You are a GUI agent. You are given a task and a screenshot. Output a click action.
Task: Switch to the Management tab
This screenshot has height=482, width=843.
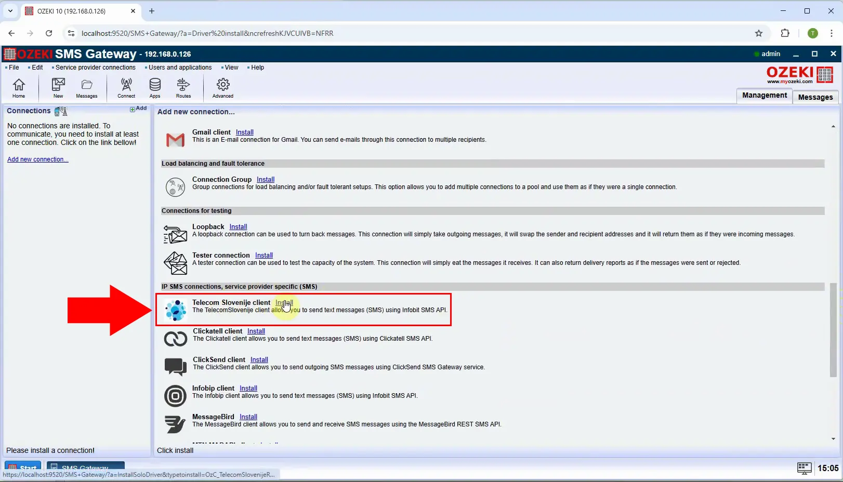pos(765,96)
